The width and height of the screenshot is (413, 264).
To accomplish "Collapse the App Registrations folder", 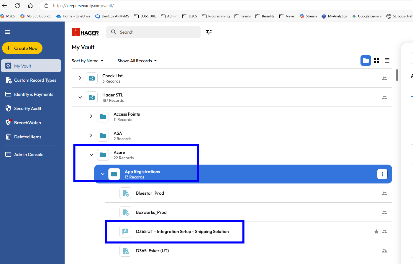I will click(x=102, y=174).
